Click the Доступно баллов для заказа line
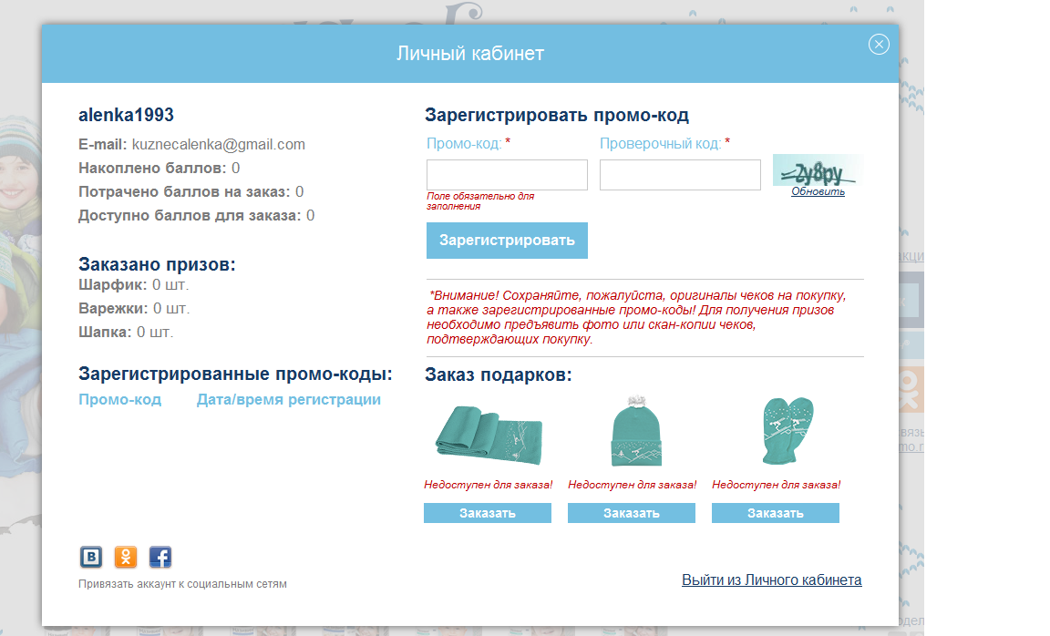The image size is (1050, 636). [196, 216]
